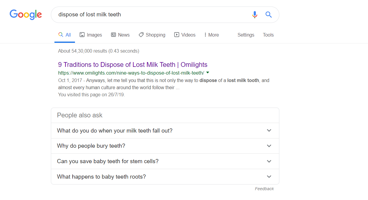
Task: Expand "What happens to baby teeth roots?"
Action: pyautogui.click(x=269, y=177)
